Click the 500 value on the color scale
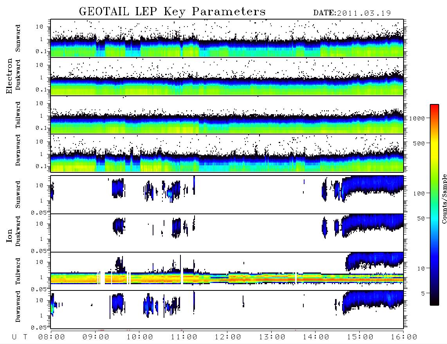Image resolution: width=447 pixels, height=344 pixels. pyautogui.click(x=419, y=143)
